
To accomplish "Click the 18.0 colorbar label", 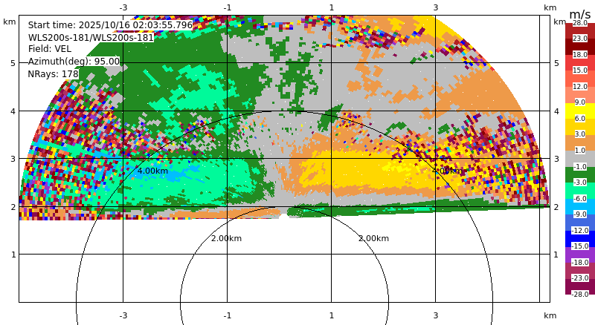I will coord(580,55).
